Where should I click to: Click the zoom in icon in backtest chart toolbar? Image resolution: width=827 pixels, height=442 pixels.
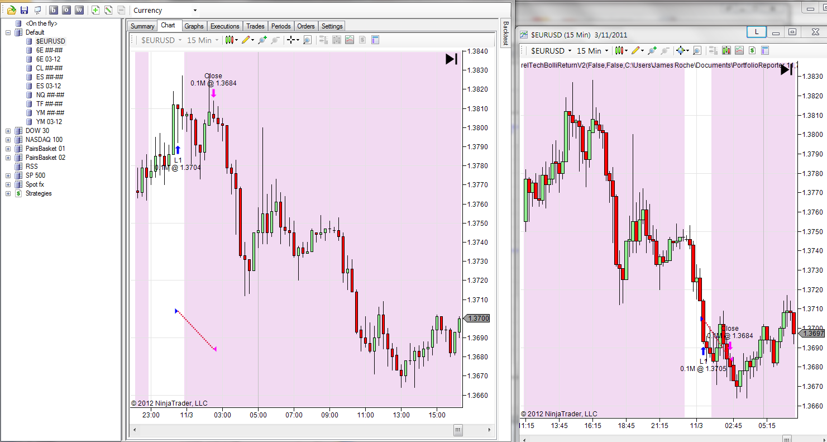[x=262, y=40]
